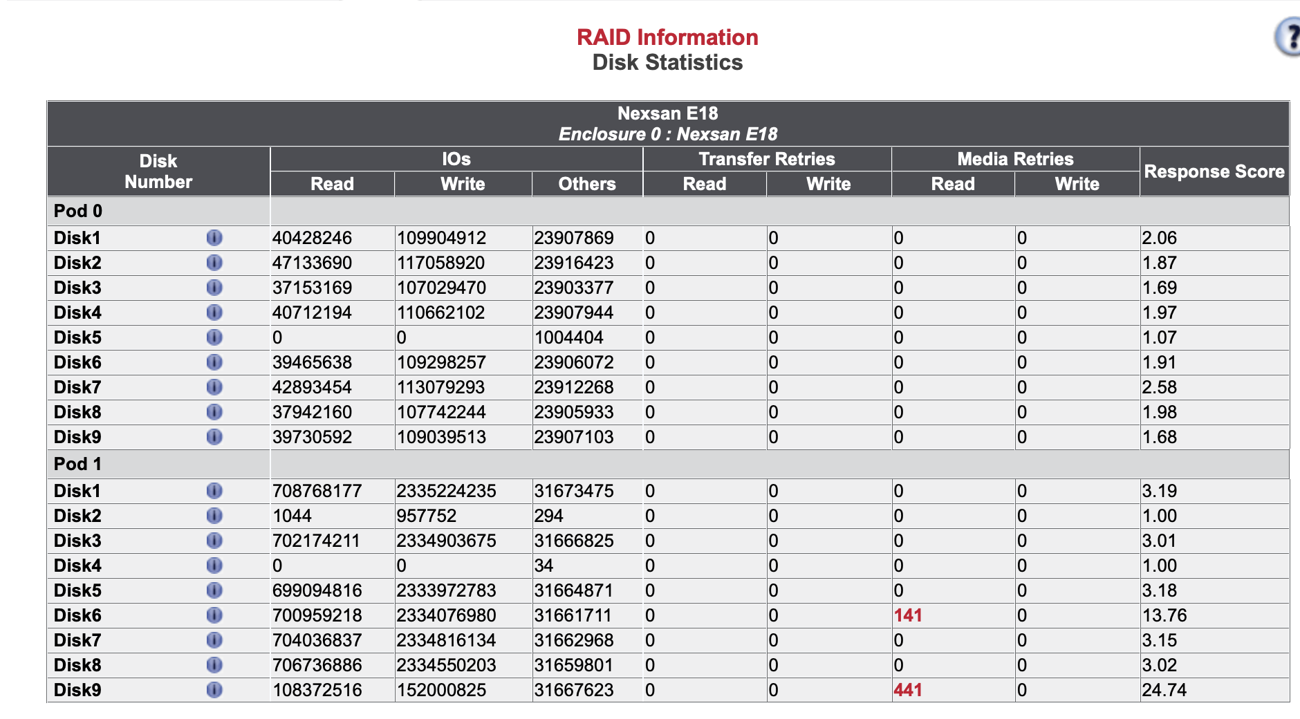The width and height of the screenshot is (1300, 719).
Task: Click the Disk Number column header
Action: pos(158,171)
